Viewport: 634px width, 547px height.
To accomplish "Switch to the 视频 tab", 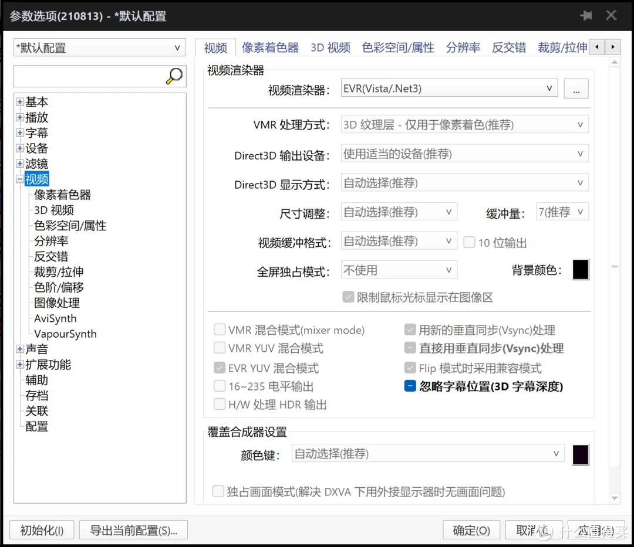I will [215, 48].
